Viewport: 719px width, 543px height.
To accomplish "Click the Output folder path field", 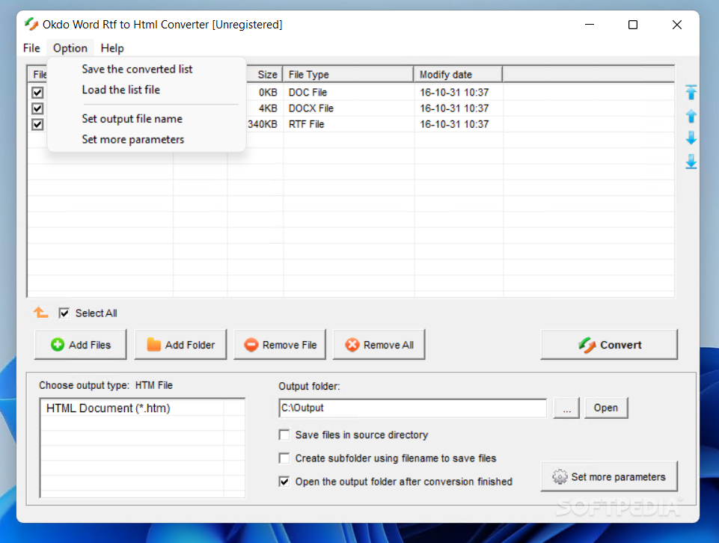I will 413,408.
